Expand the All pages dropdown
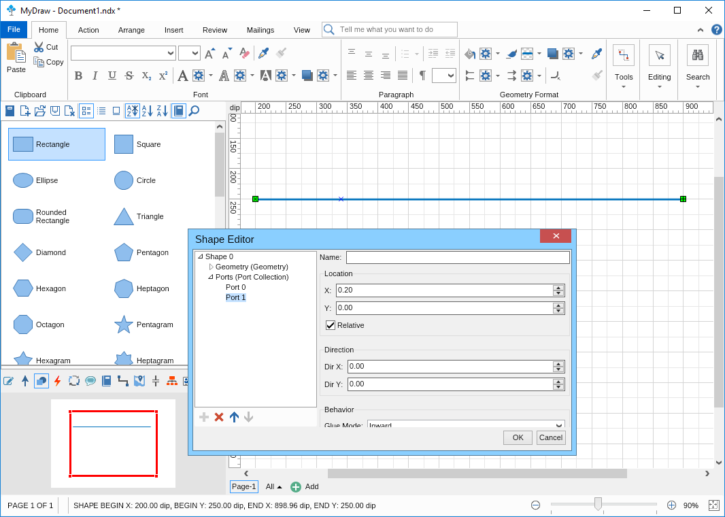 273,486
